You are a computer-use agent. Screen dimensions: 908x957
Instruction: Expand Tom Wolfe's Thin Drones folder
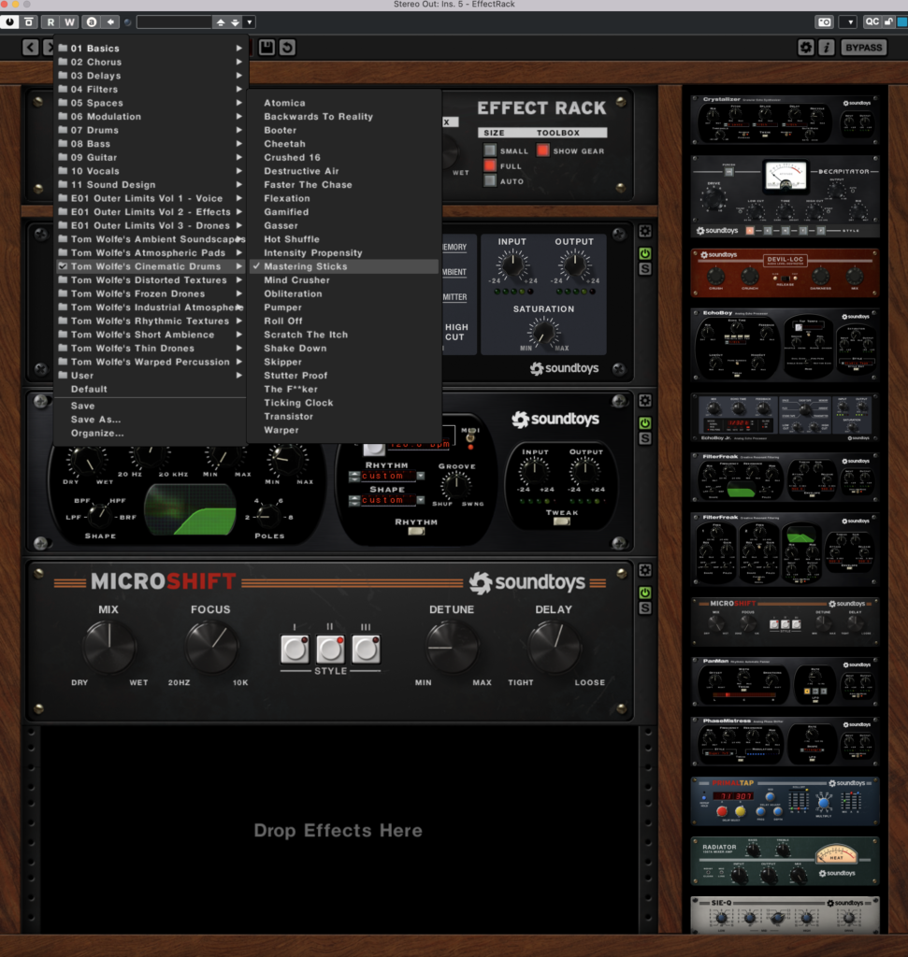(x=151, y=348)
